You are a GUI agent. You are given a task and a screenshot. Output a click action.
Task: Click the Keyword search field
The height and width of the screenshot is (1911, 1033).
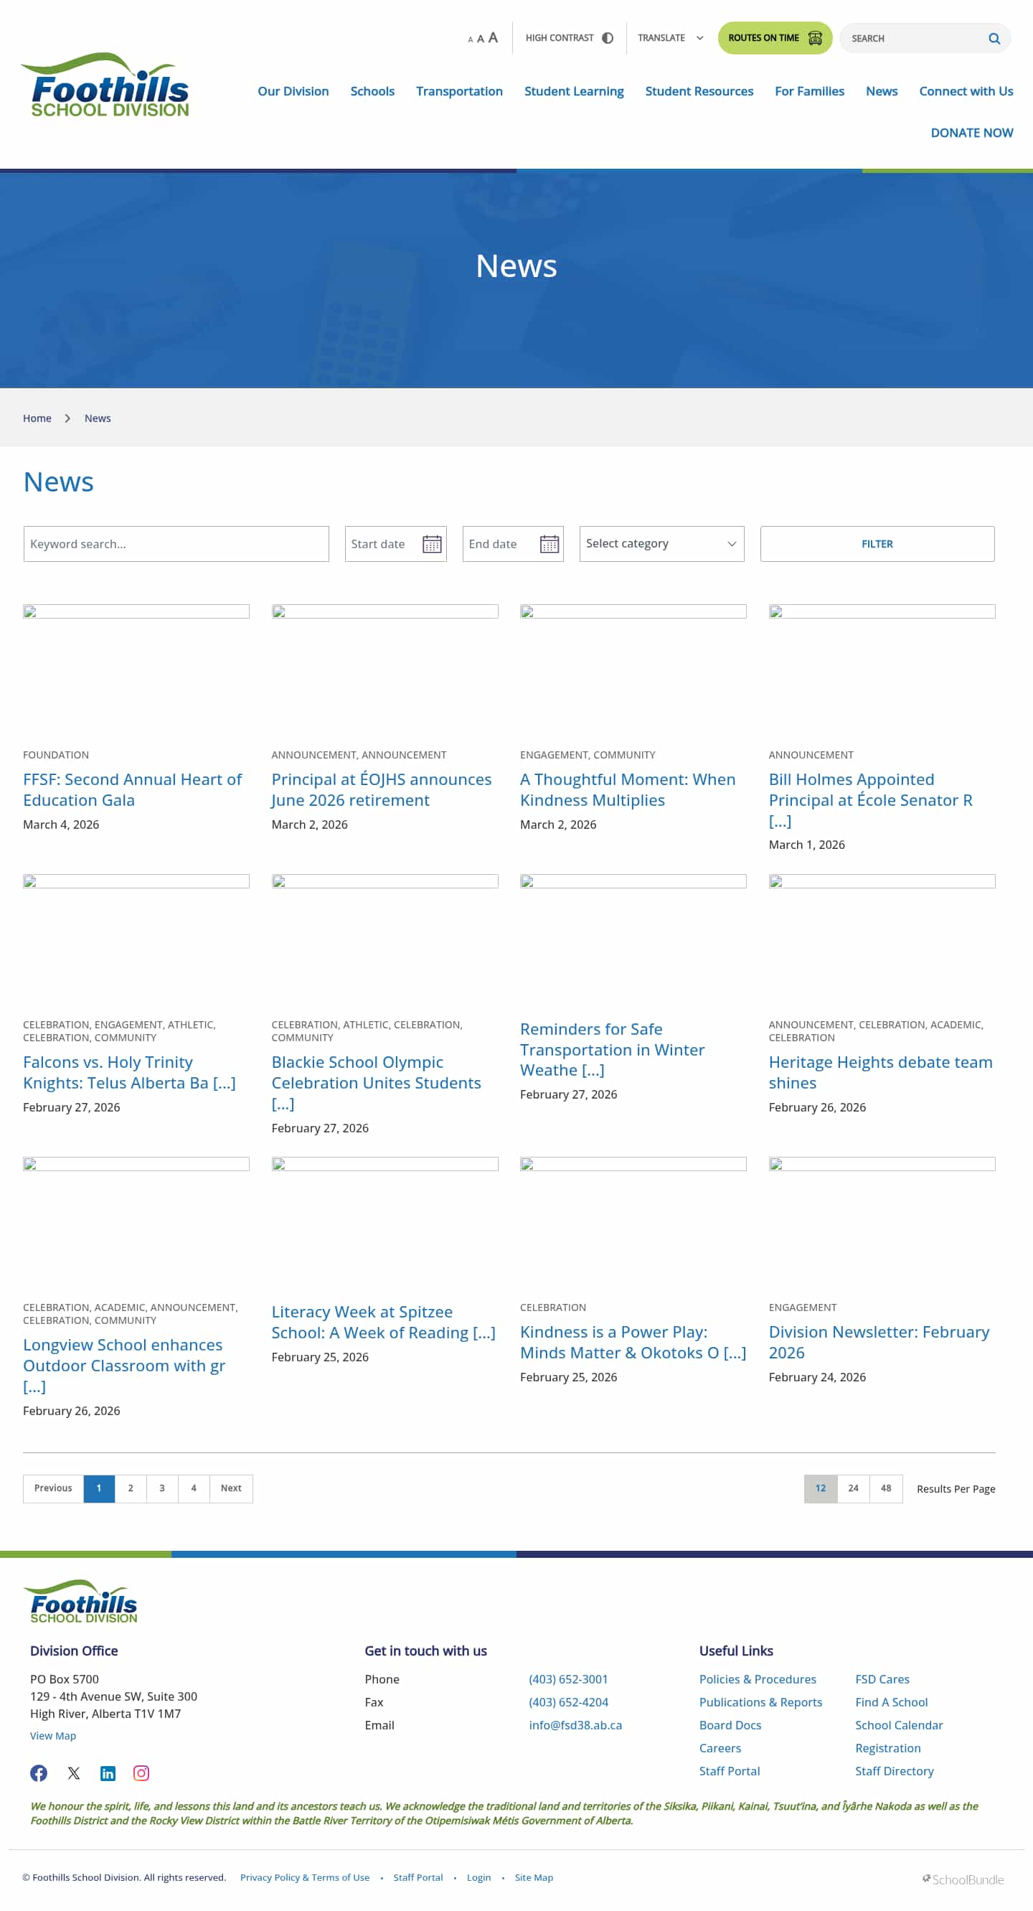pos(176,544)
